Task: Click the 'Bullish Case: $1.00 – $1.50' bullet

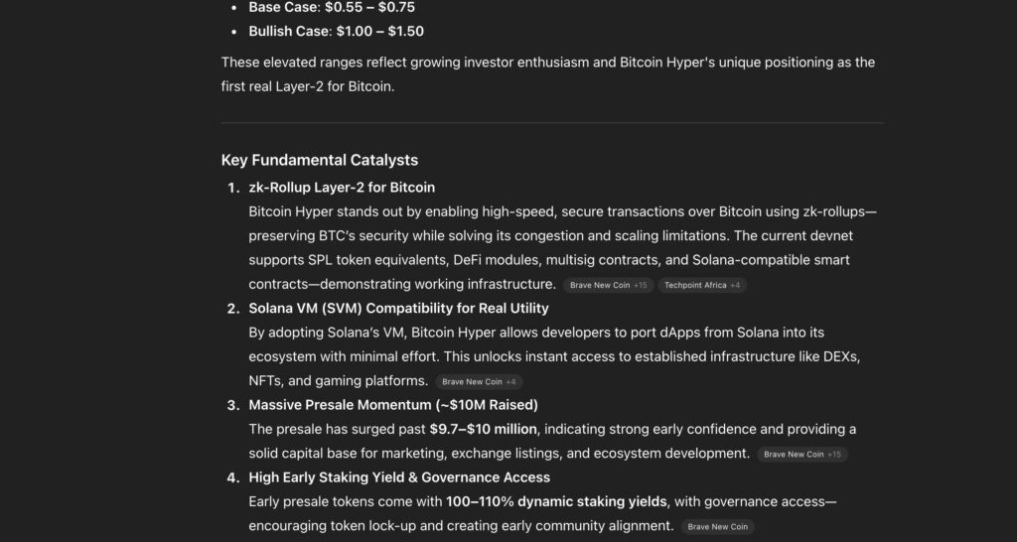Action: click(x=336, y=31)
